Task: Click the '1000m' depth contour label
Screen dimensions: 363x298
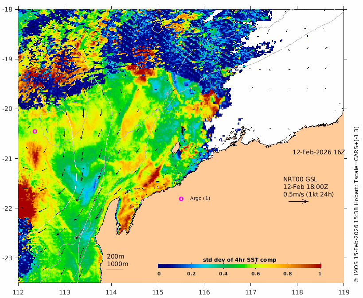Action: tap(117, 264)
